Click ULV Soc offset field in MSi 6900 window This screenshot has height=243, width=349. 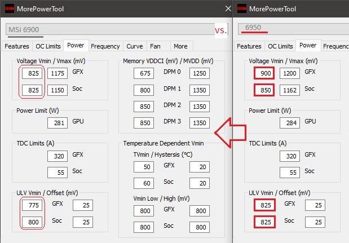(83, 222)
